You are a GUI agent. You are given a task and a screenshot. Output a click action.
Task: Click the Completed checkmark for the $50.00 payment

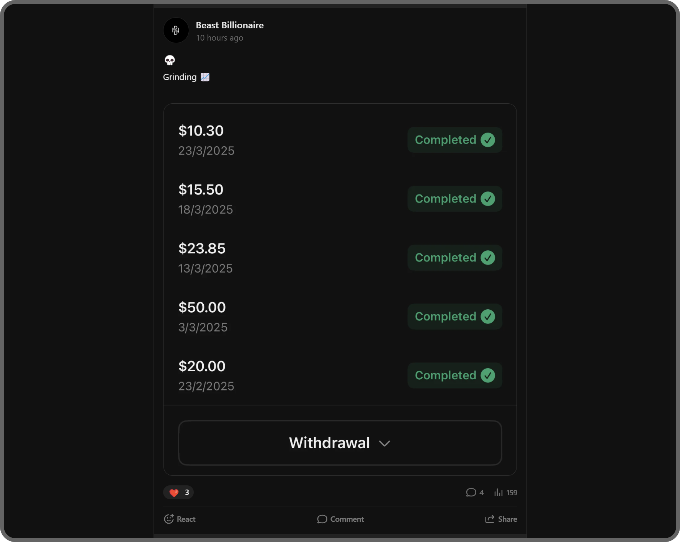tap(487, 317)
